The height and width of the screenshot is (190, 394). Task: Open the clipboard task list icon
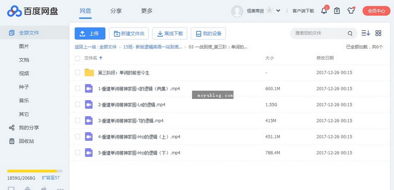pos(337,11)
